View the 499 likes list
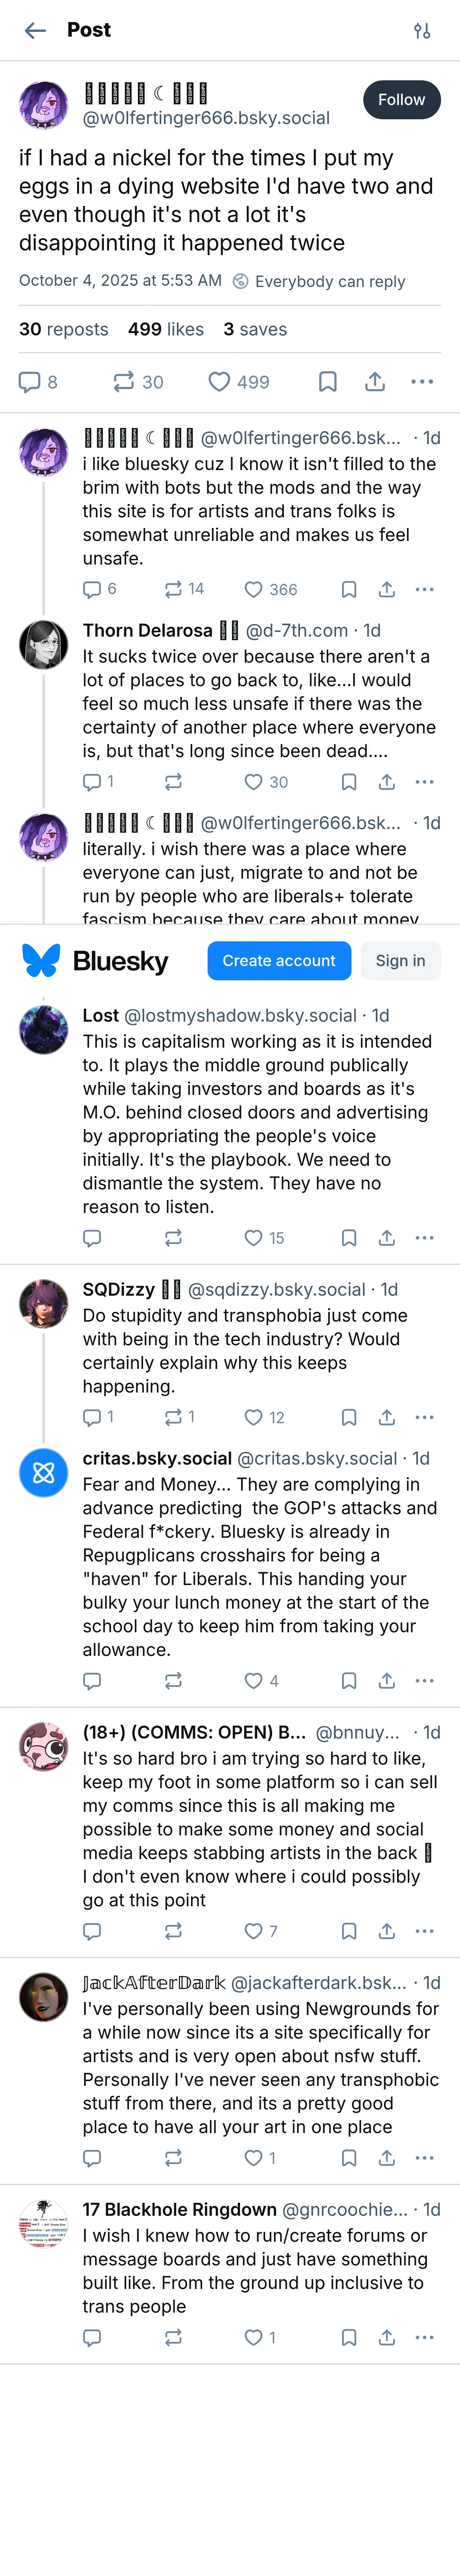The height and width of the screenshot is (2576, 460). pos(166,329)
